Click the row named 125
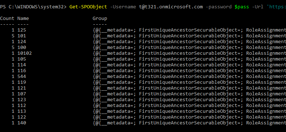Image resolution: width=286 pixels, height=132 pixels. tap(143, 30)
